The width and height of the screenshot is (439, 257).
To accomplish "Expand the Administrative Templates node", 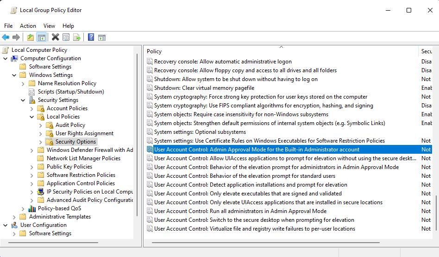I will (14, 217).
